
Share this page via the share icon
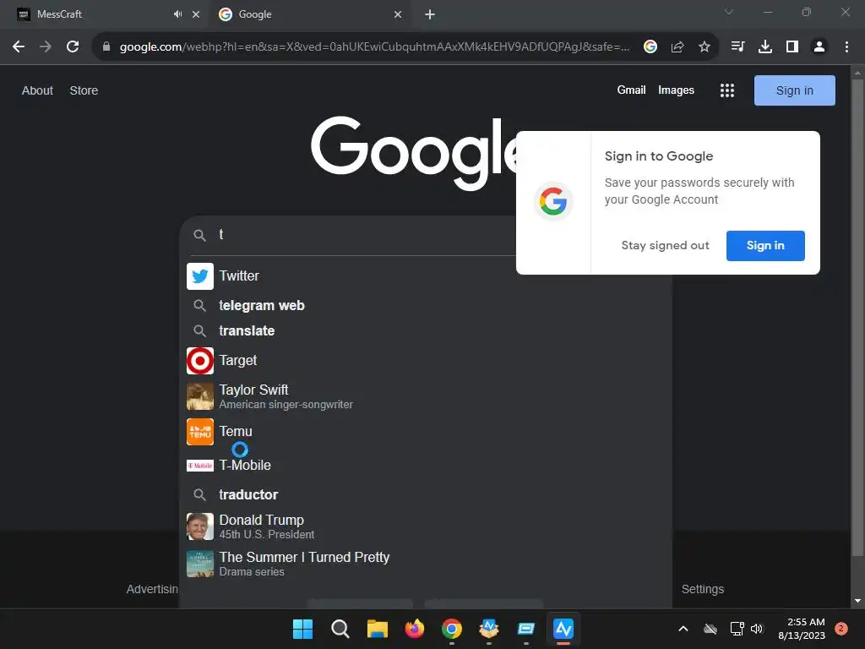[677, 46]
